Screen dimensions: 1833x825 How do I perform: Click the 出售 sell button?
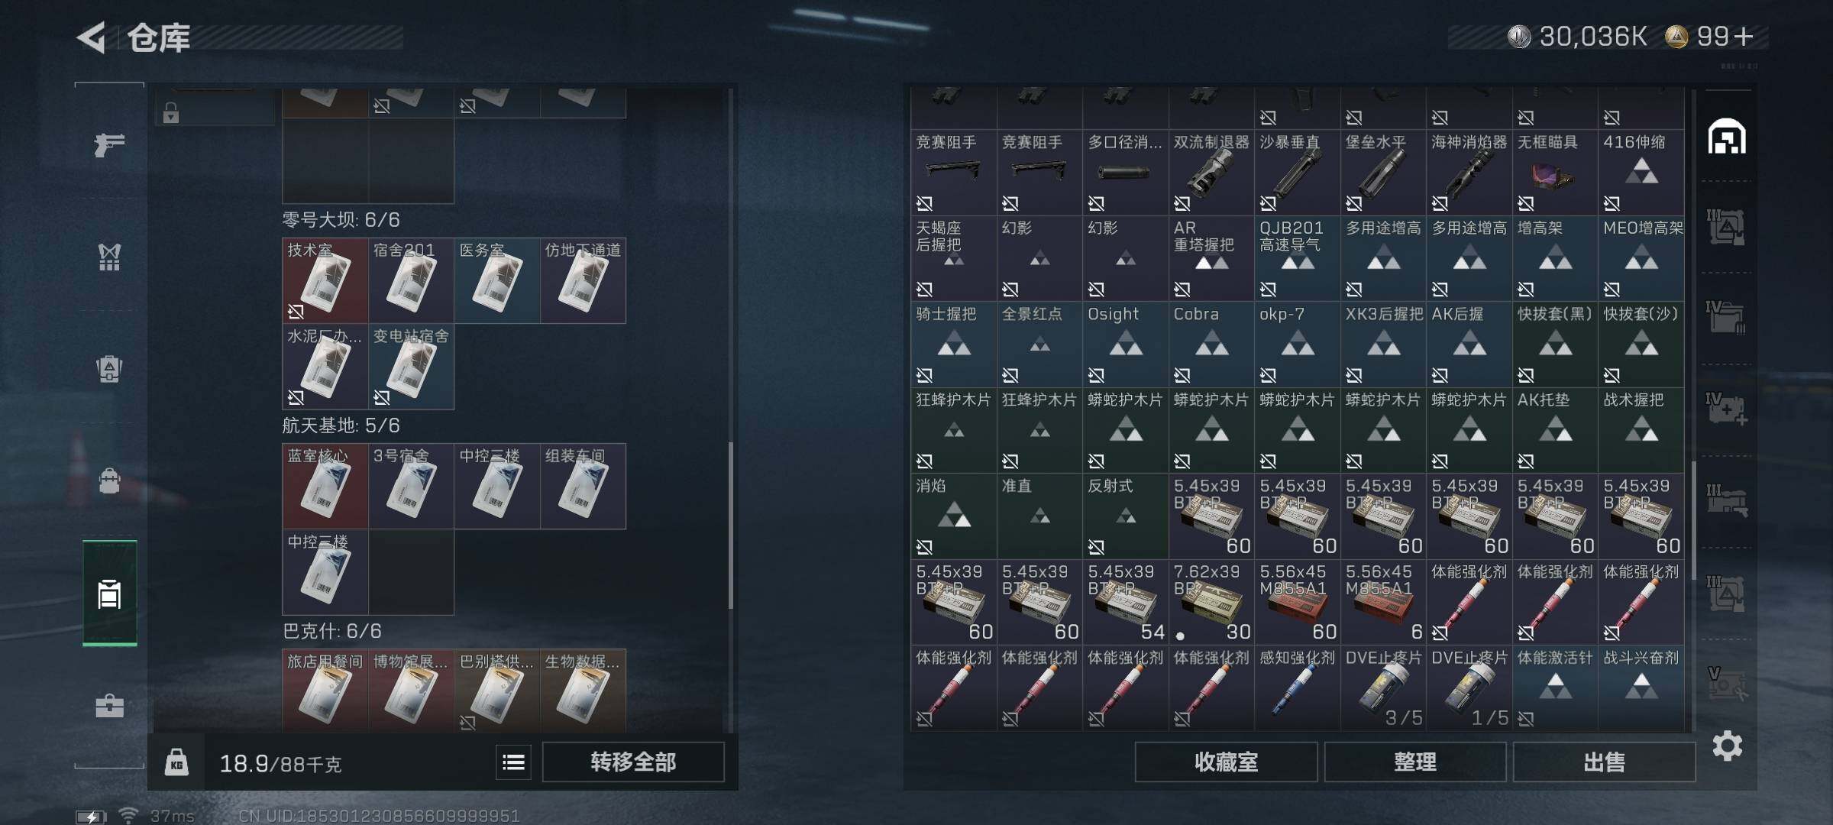(x=1604, y=762)
